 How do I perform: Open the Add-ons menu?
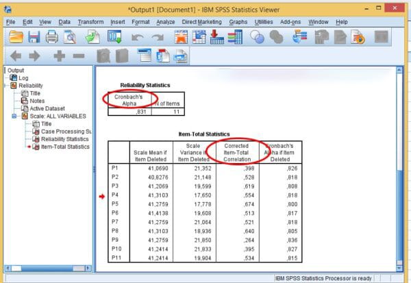pos(290,22)
